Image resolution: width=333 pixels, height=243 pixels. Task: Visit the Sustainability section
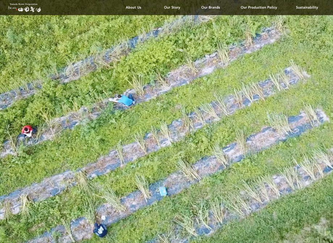[306, 7]
